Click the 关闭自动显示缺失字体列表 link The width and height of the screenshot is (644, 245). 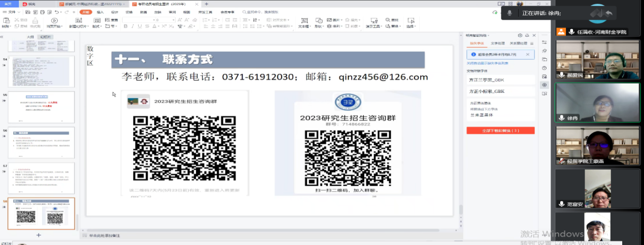(487, 63)
